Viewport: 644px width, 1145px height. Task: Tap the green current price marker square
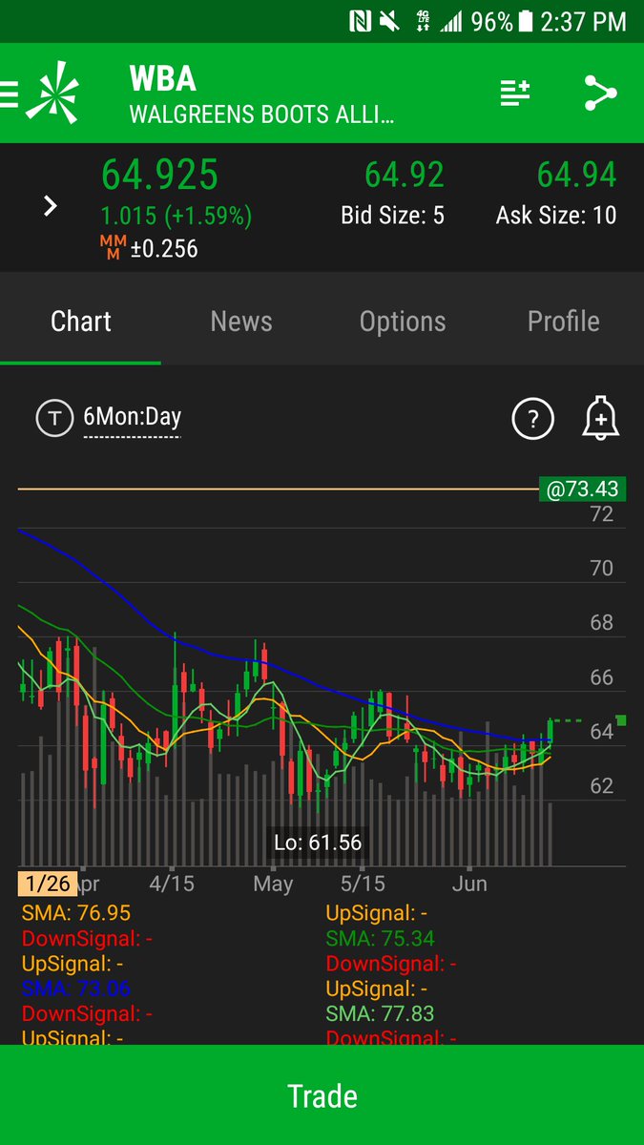point(622,720)
